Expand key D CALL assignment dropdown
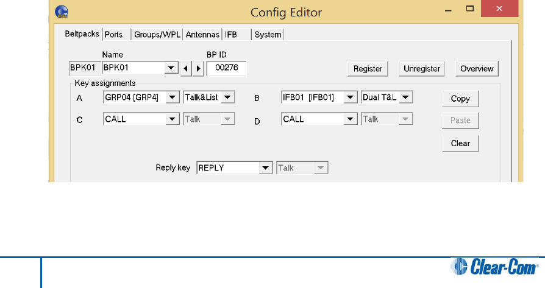 pos(350,119)
